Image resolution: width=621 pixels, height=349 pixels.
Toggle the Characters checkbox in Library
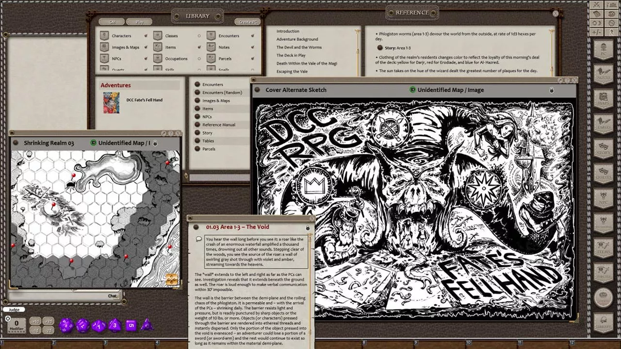(x=146, y=36)
